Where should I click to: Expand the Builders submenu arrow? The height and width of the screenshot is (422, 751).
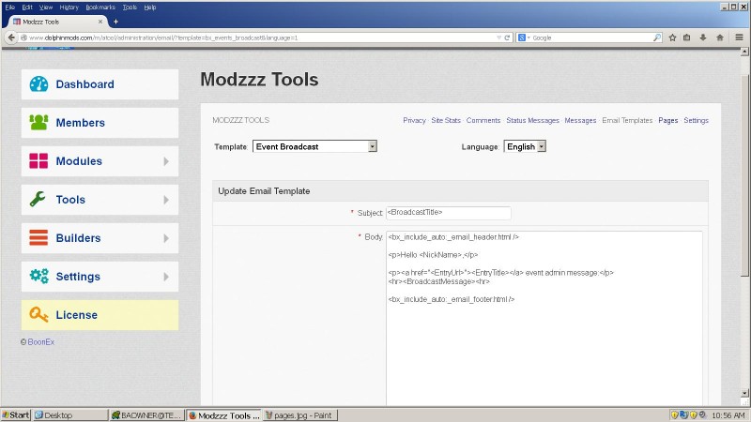[x=166, y=238]
